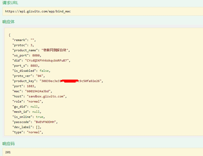Click the "remark" line in the JSON
Image resolution: width=203 pixels, height=156 pixels.
coord(24,40)
